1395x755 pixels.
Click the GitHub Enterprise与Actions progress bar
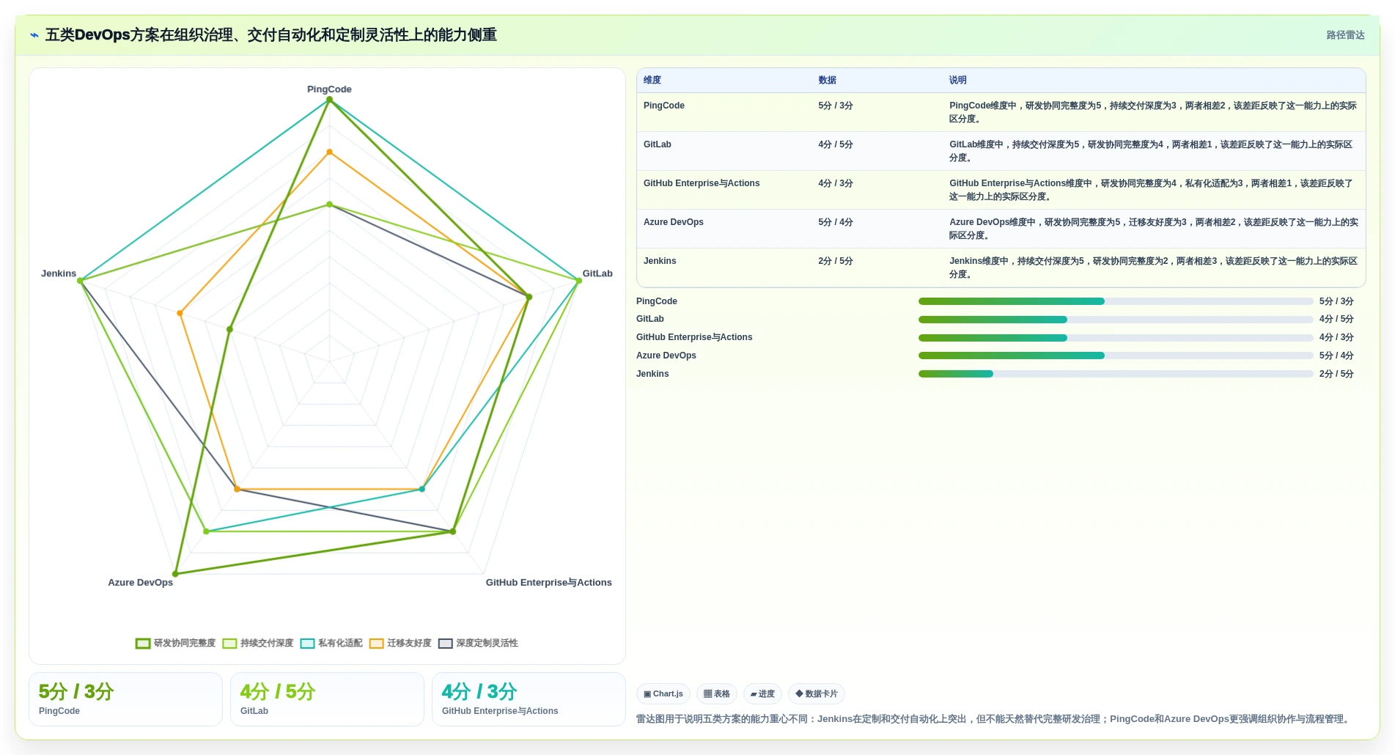(1116, 338)
